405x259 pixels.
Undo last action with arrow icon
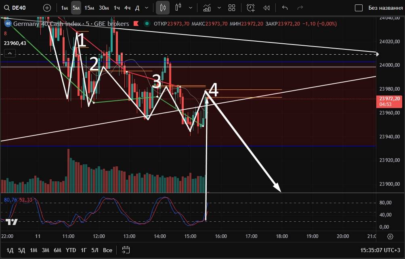click(285, 8)
